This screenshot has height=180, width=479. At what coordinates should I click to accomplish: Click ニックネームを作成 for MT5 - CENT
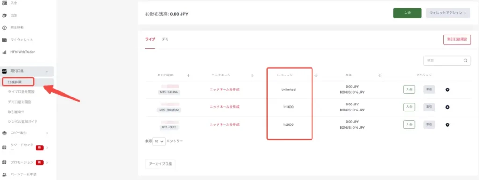pyautogui.click(x=225, y=125)
